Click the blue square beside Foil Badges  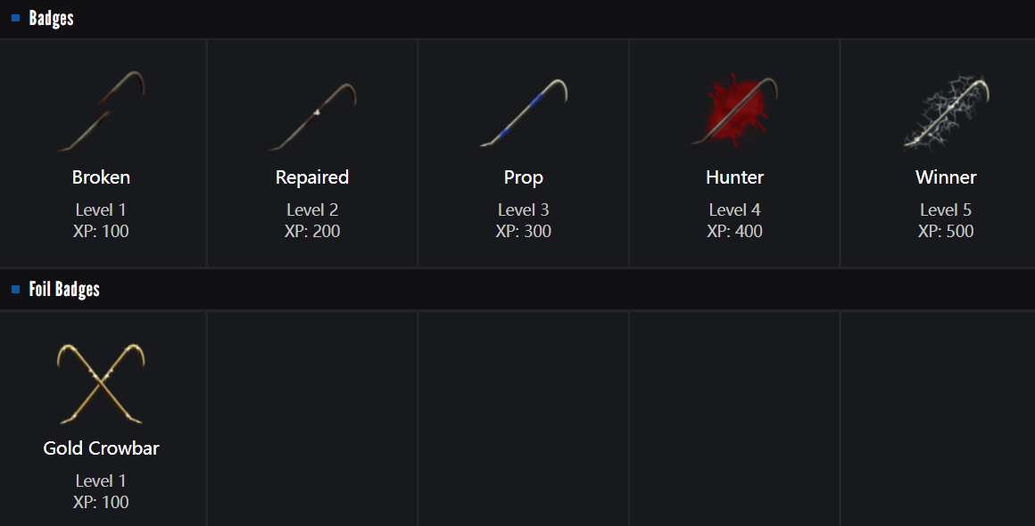pyautogui.click(x=16, y=290)
